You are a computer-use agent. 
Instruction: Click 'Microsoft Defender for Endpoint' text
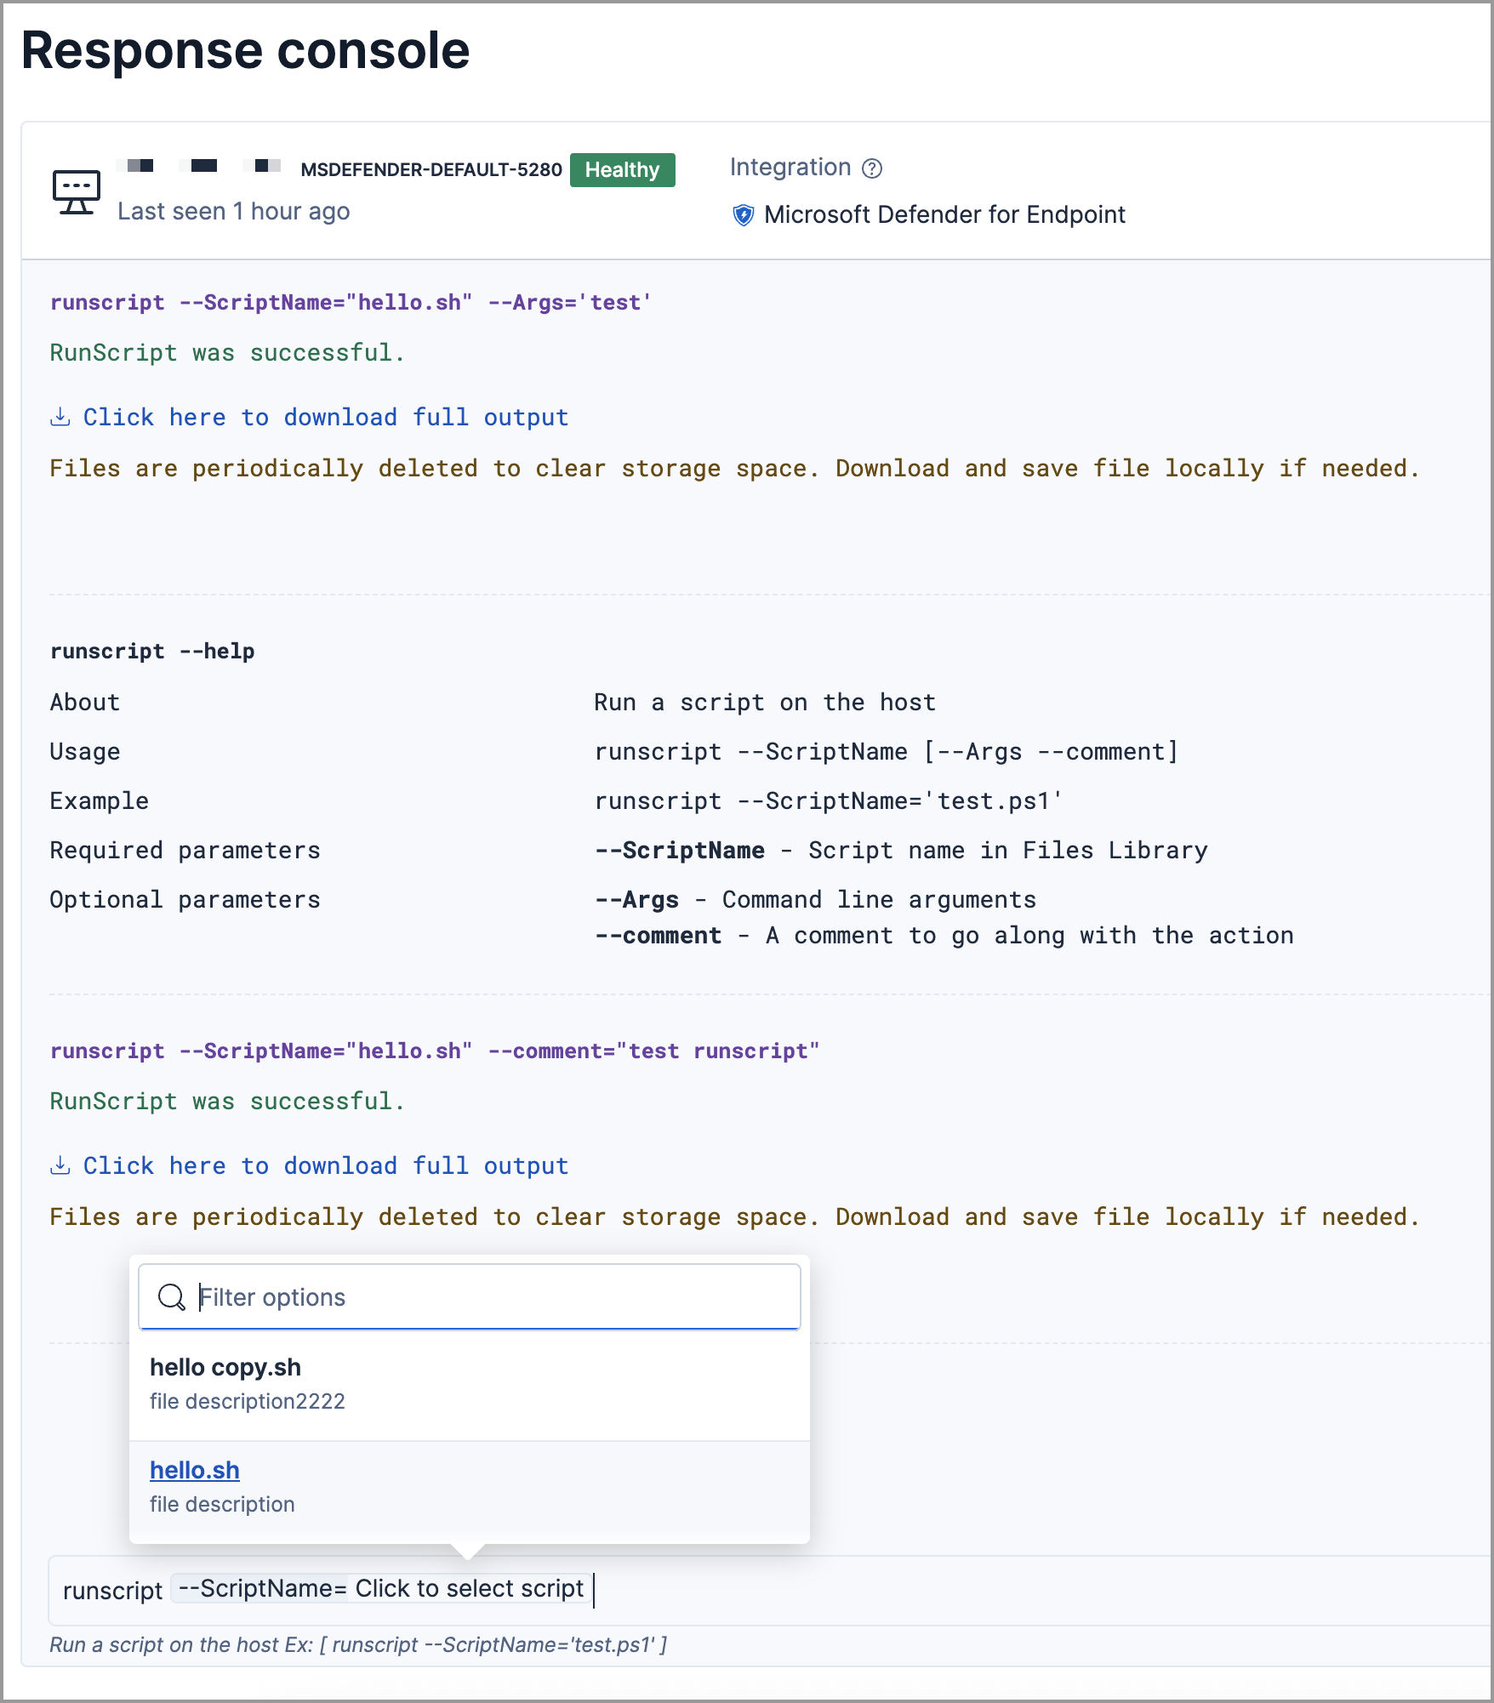(x=944, y=215)
